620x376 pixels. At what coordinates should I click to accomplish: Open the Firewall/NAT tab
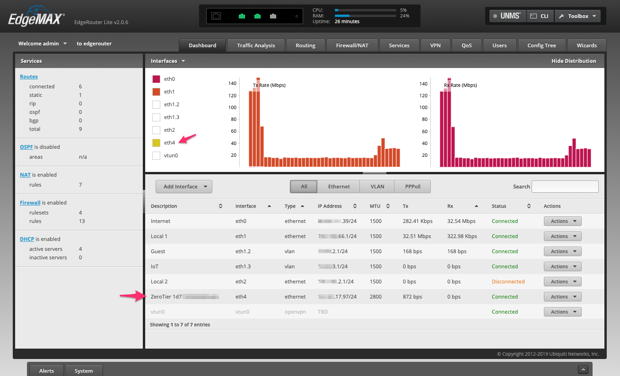(352, 45)
